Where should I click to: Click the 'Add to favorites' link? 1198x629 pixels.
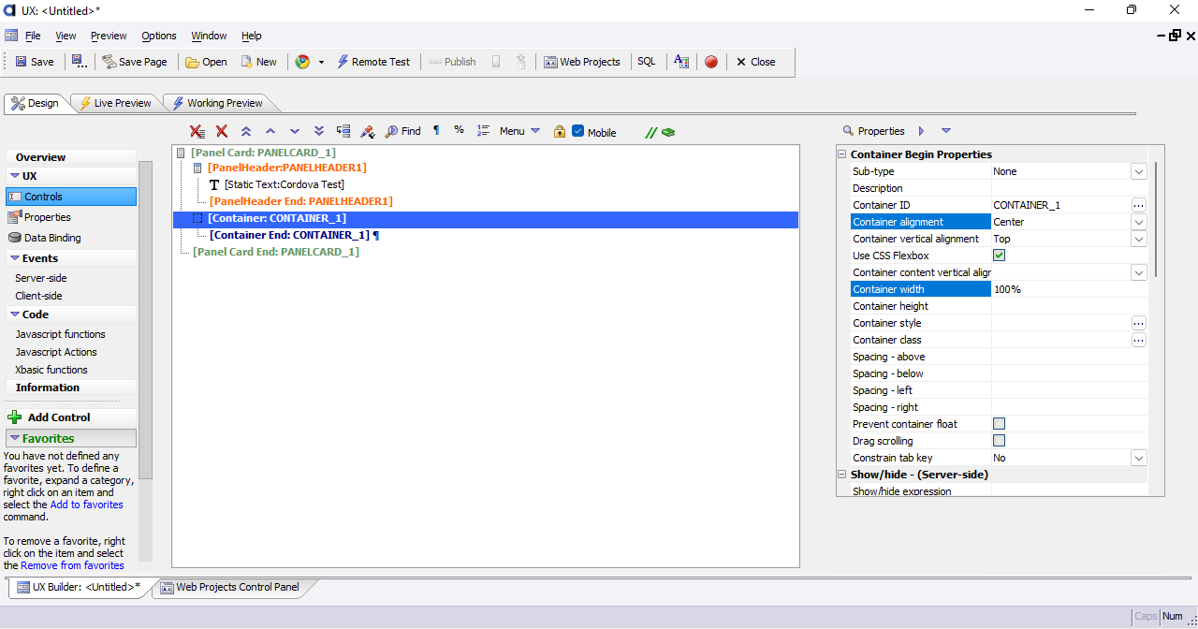(86, 505)
